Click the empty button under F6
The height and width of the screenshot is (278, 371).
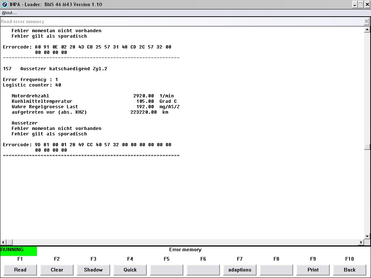[203, 270]
